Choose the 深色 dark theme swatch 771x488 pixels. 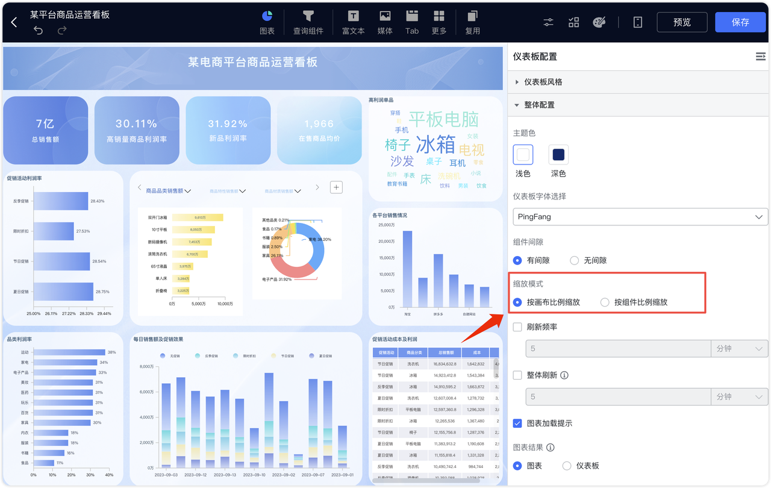point(558,155)
